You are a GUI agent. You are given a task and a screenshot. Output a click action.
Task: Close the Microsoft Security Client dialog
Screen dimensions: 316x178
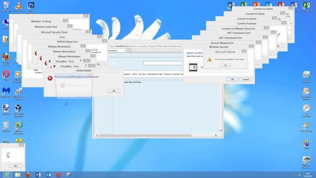pyautogui.click(x=88, y=32)
